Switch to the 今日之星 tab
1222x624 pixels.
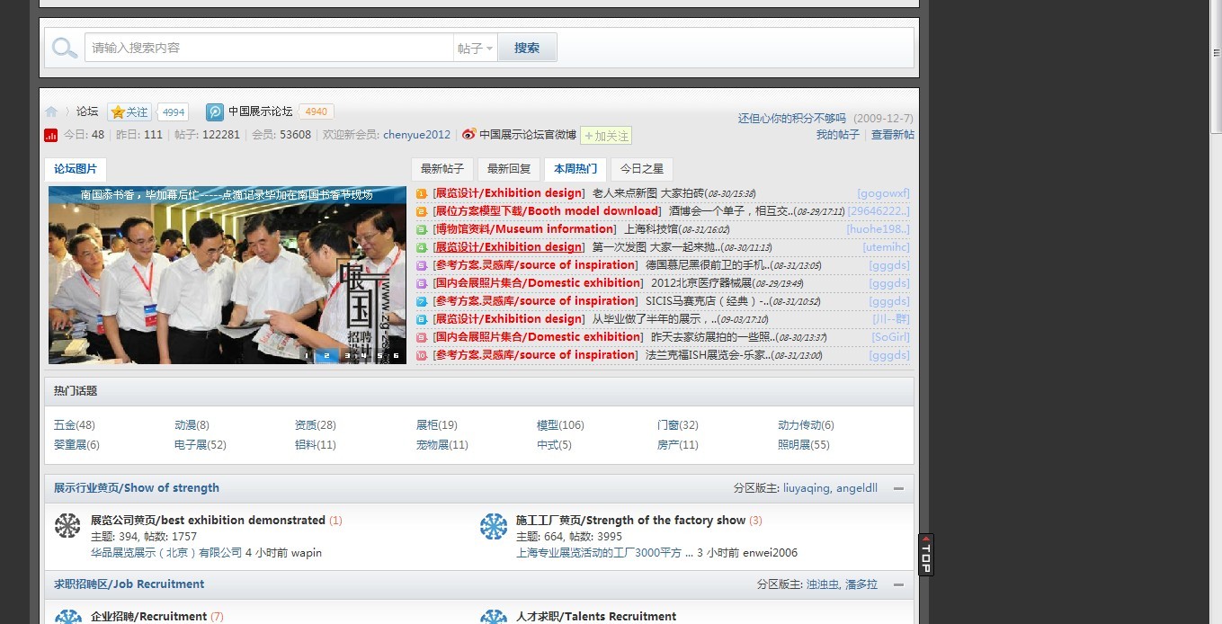pos(642,169)
